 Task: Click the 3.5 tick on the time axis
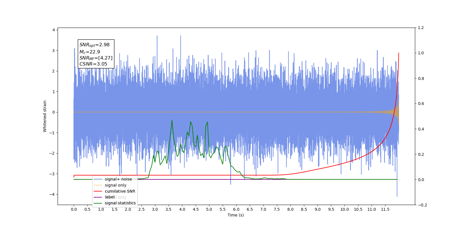coord(169,209)
